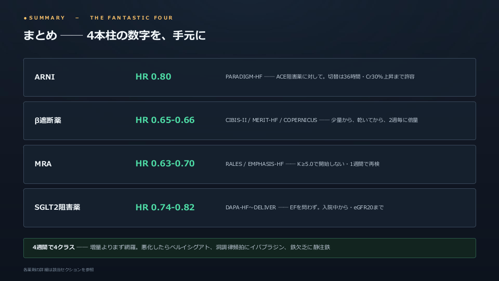Select the HR 0.63-0.70 value
The width and height of the screenshot is (499, 281).
(x=165, y=163)
